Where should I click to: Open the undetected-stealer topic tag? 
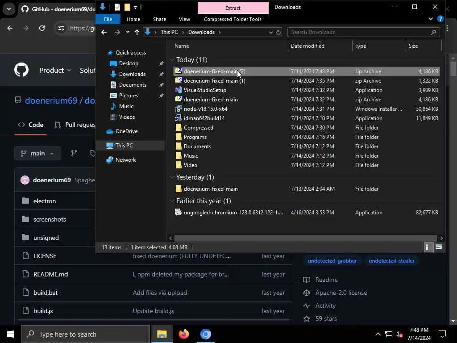tap(391, 261)
